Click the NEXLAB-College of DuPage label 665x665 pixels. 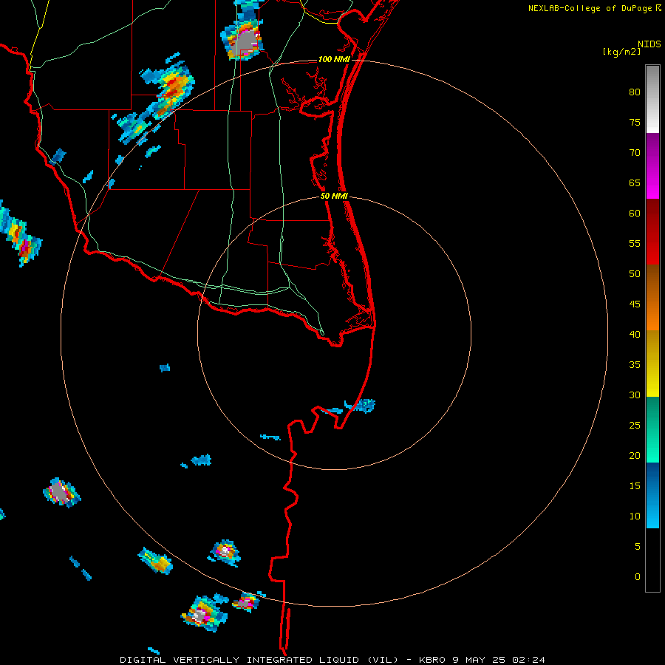pyautogui.click(x=590, y=8)
